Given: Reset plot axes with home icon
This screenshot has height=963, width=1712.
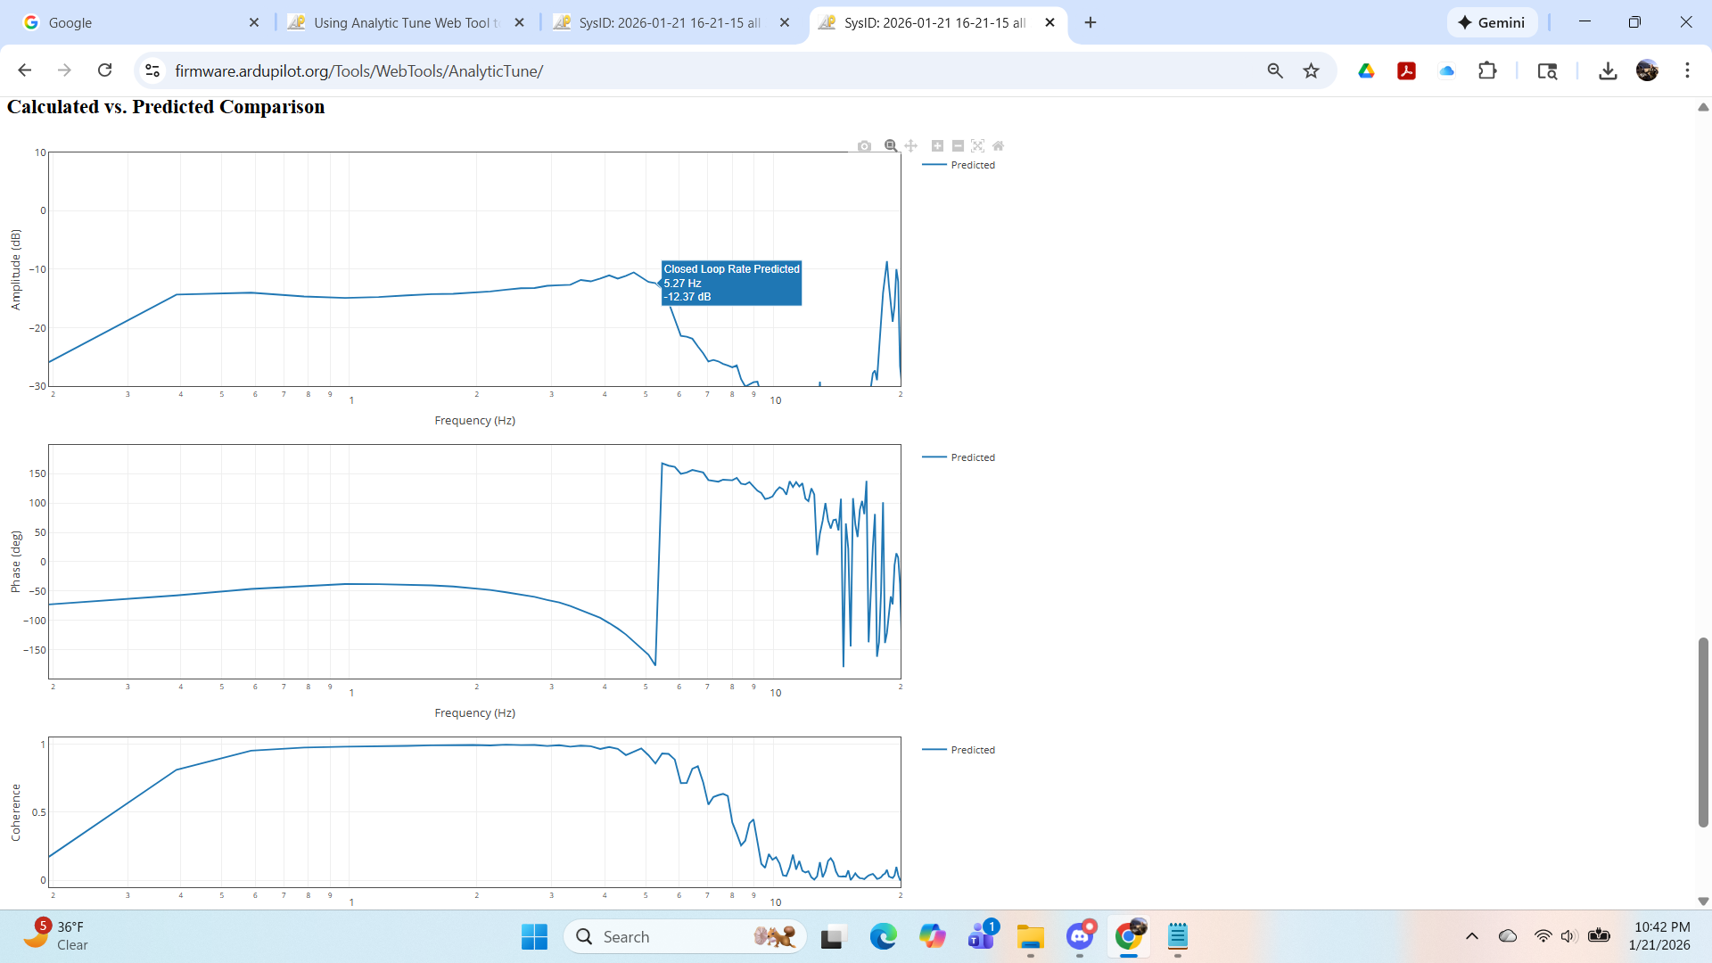Looking at the screenshot, I should pos(998,145).
